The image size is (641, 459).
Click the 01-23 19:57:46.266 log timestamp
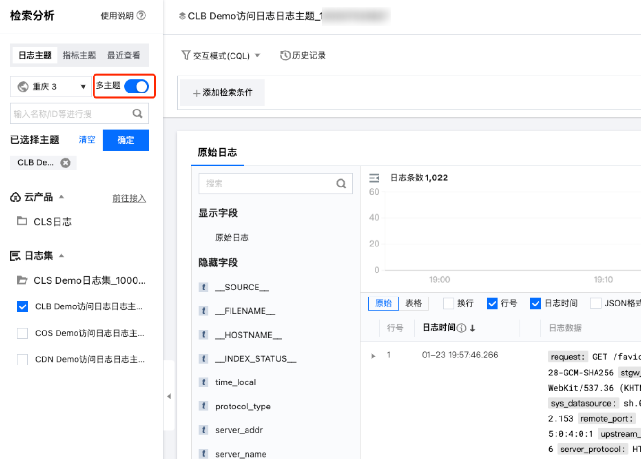[x=460, y=355]
